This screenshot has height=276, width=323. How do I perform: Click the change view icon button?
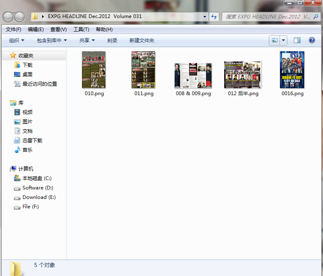275,40
